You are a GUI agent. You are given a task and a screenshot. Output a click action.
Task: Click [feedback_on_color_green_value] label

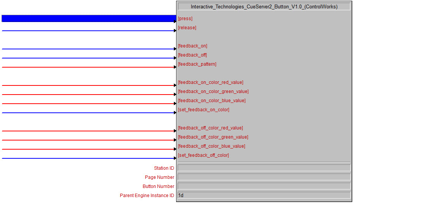coord(213,92)
